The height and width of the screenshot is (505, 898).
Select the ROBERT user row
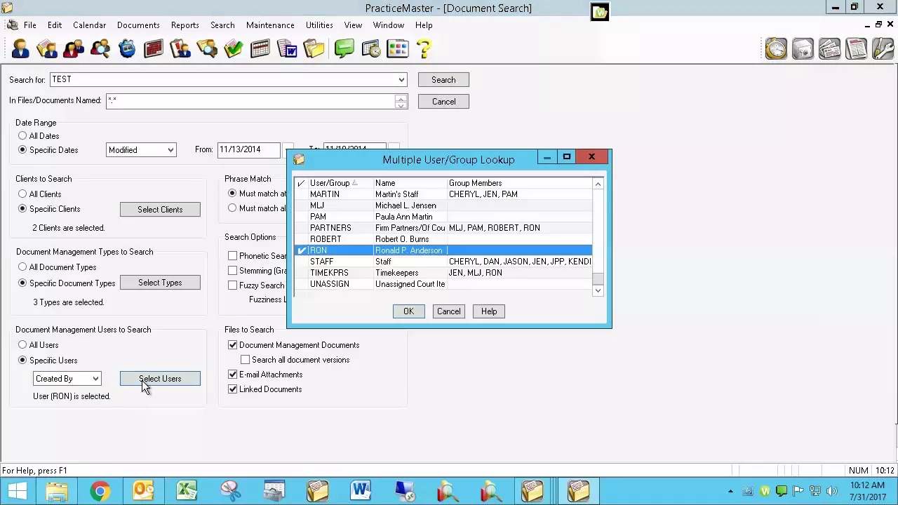[x=443, y=239]
